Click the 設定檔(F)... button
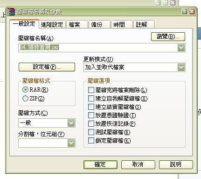 pos(47,67)
